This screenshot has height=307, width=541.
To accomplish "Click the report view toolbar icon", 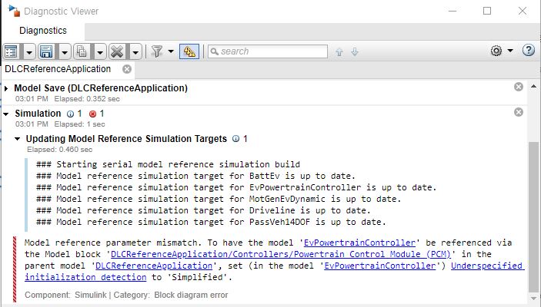I will pos(12,51).
